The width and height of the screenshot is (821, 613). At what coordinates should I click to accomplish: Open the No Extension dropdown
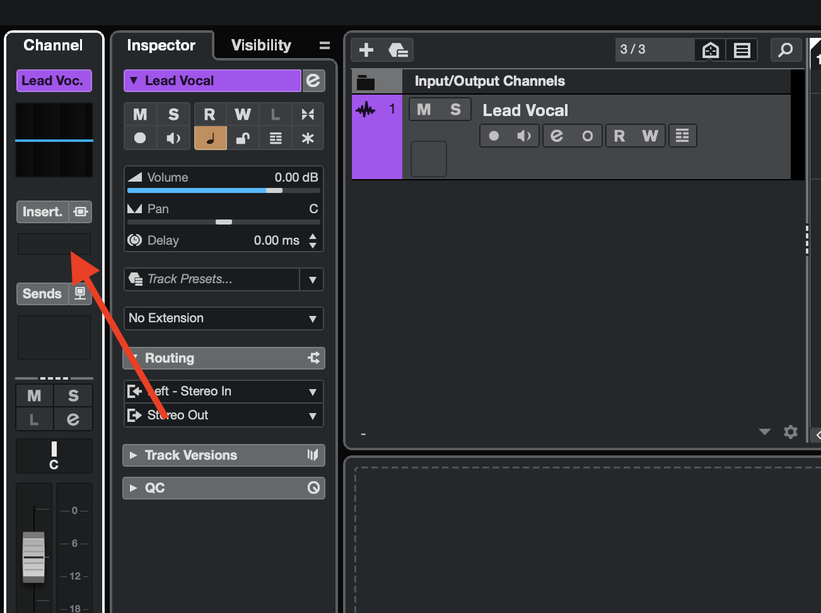tap(224, 318)
